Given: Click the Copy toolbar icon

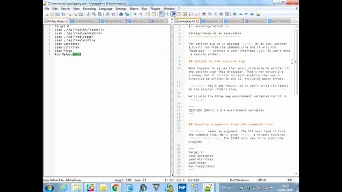Looking at the screenshot, I should click(94, 14).
